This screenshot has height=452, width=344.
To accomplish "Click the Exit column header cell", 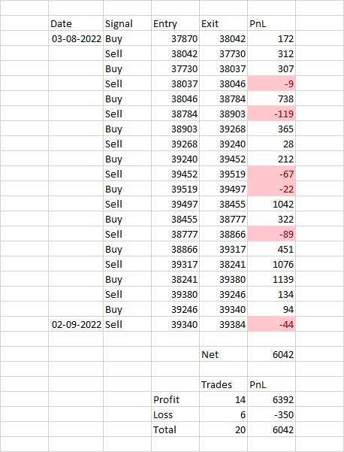I will (223, 23).
